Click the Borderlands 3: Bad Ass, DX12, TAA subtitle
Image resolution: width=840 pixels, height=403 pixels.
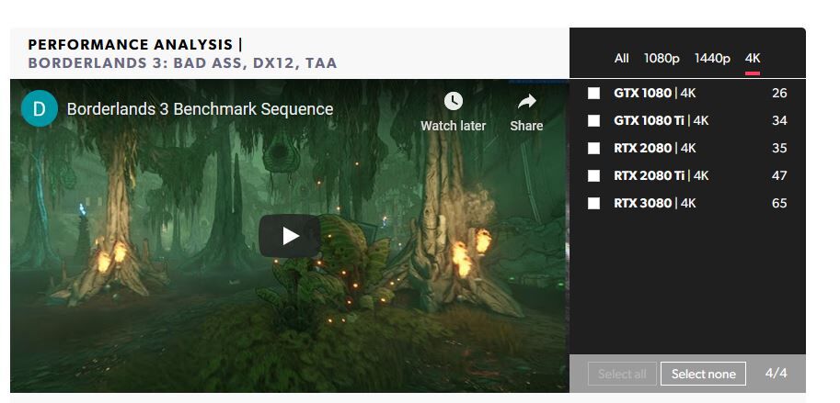(x=183, y=63)
